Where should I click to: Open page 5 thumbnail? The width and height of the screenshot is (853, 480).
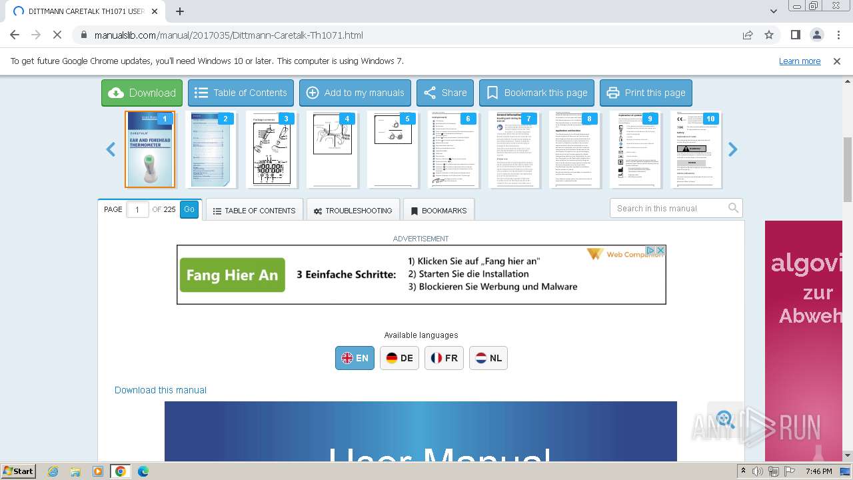[393, 149]
